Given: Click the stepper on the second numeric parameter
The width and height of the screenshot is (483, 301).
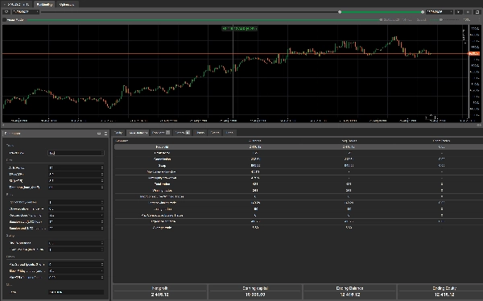Looking at the screenshot, I should tap(102, 174).
